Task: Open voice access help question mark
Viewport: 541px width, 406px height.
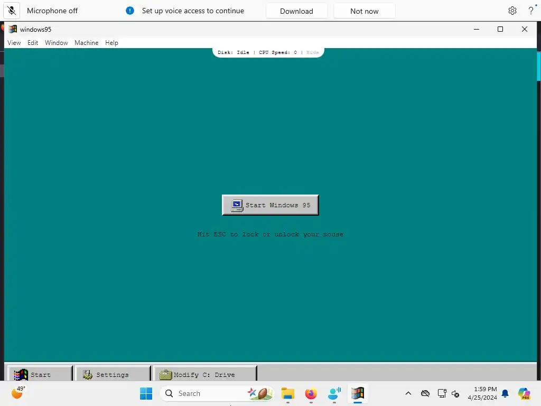Action: point(531,11)
